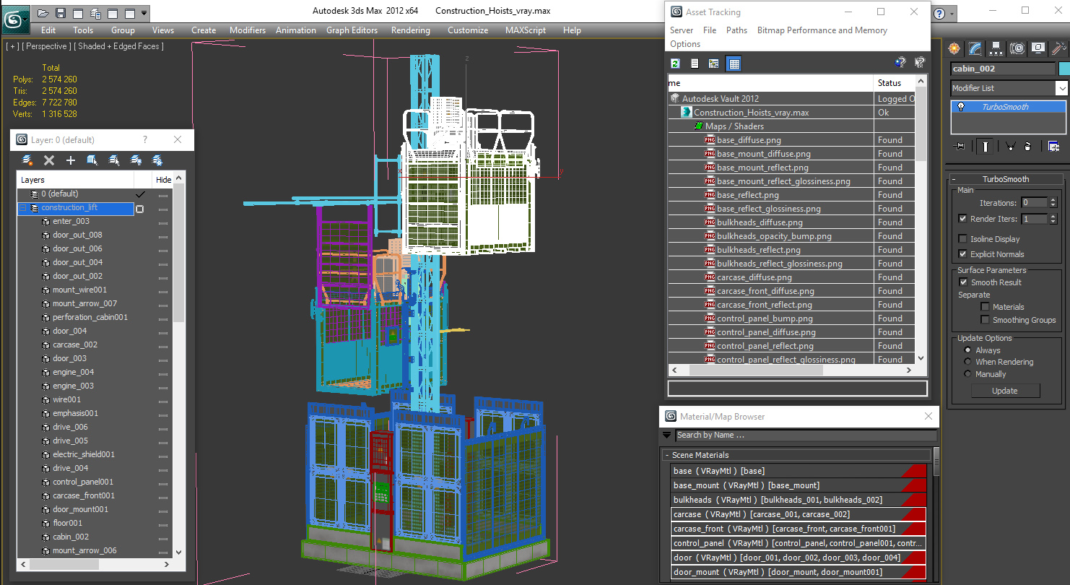Click Add Selected Objects plus icon in Layer dialog

pos(71,160)
